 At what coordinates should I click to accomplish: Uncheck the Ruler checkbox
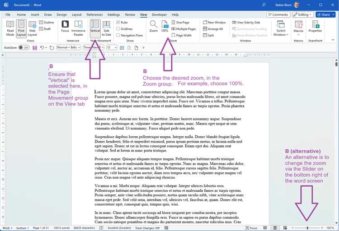coord(118,22)
